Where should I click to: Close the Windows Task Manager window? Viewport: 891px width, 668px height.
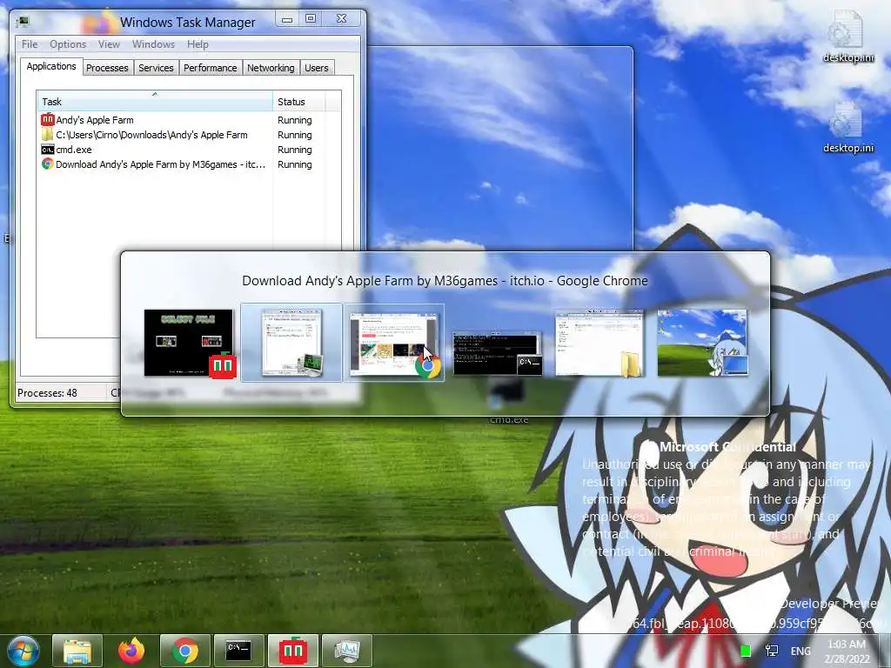[x=341, y=19]
